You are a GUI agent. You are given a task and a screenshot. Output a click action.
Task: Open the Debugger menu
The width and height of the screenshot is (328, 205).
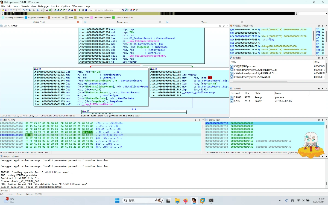pos(43,6)
